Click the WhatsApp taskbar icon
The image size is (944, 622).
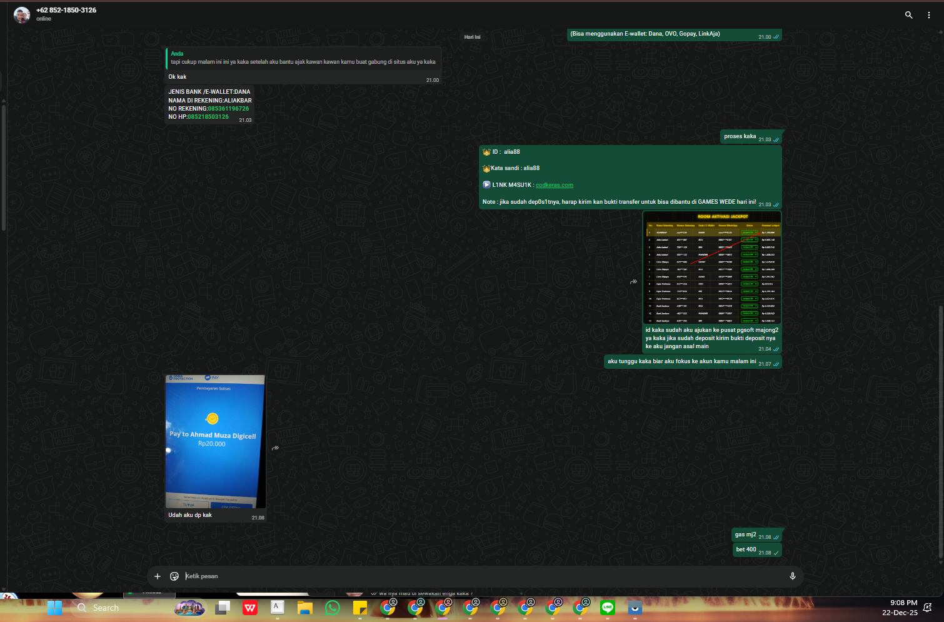(333, 608)
